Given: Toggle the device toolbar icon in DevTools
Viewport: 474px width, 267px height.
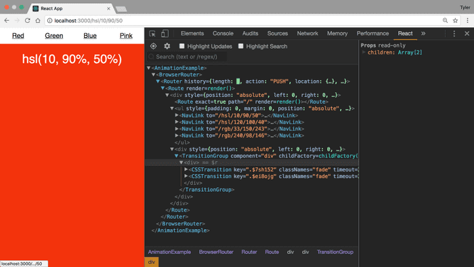Looking at the screenshot, I should pos(165,34).
